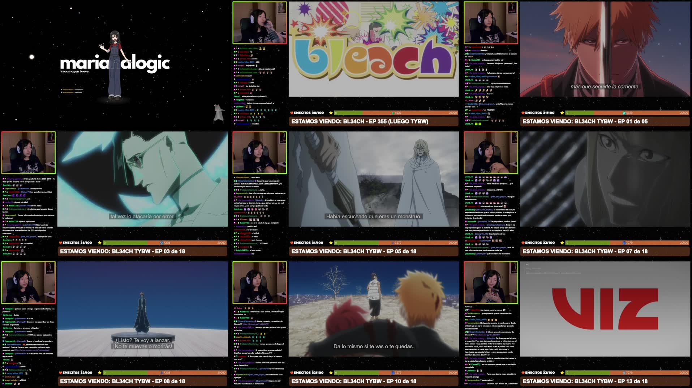Select the banner 'BL34CH - EP 355 (LUEGO TYBW)'
692x388 pixels.
click(x=374, y=122)
